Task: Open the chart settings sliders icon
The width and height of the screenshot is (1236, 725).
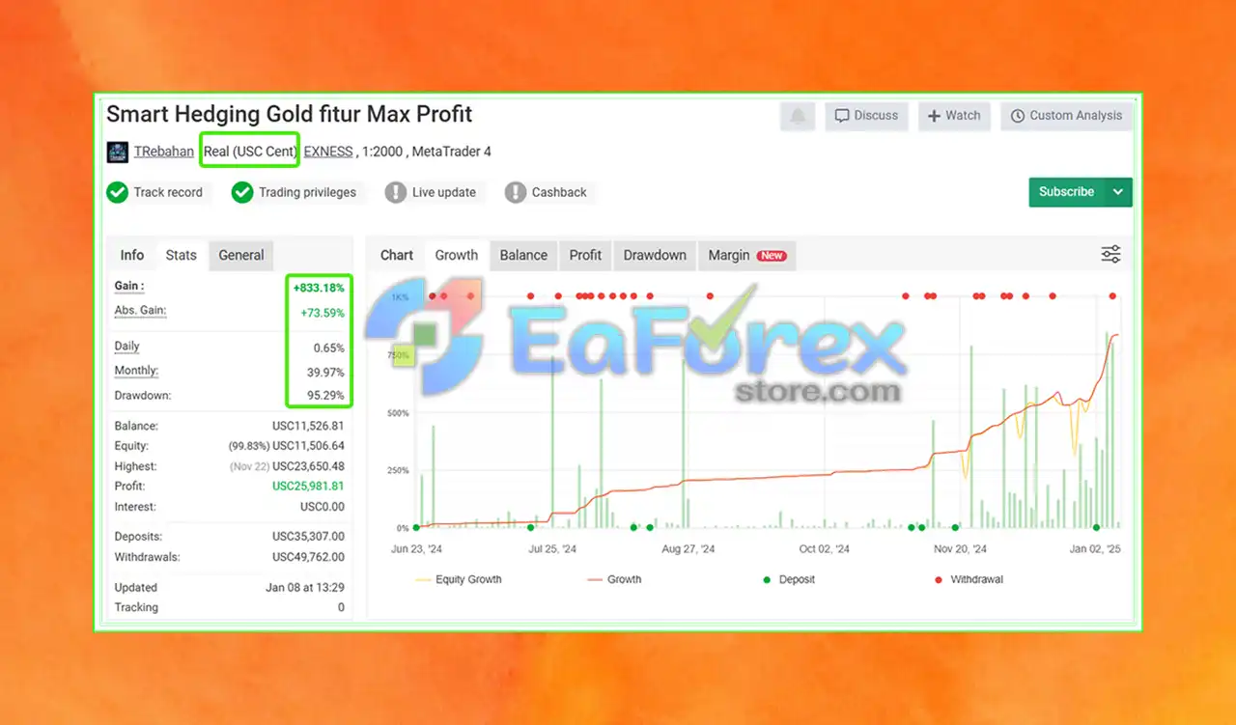Action: click(1111, 254)
